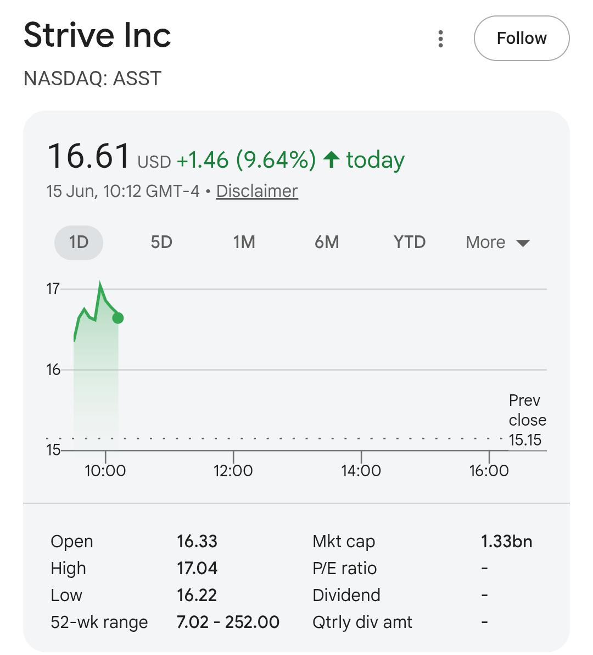This screenshot has height=655, width=593.
Task: Show the 6M chart range
Action: [327, 243]
